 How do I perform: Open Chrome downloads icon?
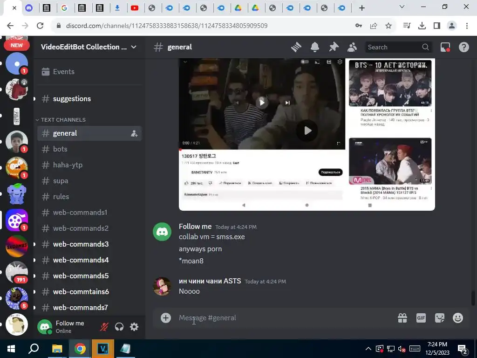coord(422,26)
